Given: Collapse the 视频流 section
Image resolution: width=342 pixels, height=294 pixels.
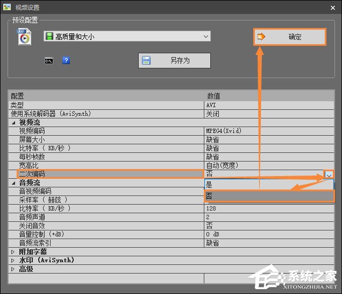Looking at the screenshot, I should click(13, 123).
